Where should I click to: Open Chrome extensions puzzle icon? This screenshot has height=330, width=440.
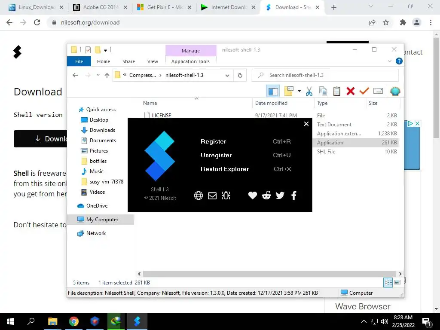pos(403,22)
